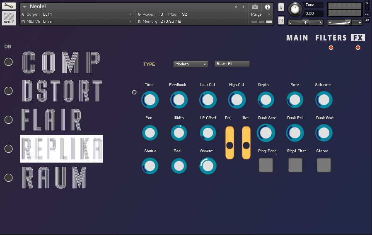Click the Depth knob
The height and width of the screenshot is (235, 372).
coord(266,100)
